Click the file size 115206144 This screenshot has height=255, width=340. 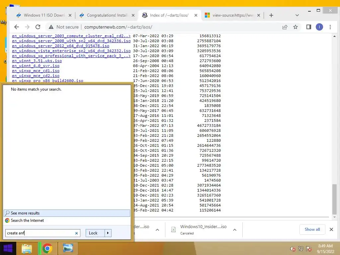(210, 210)
